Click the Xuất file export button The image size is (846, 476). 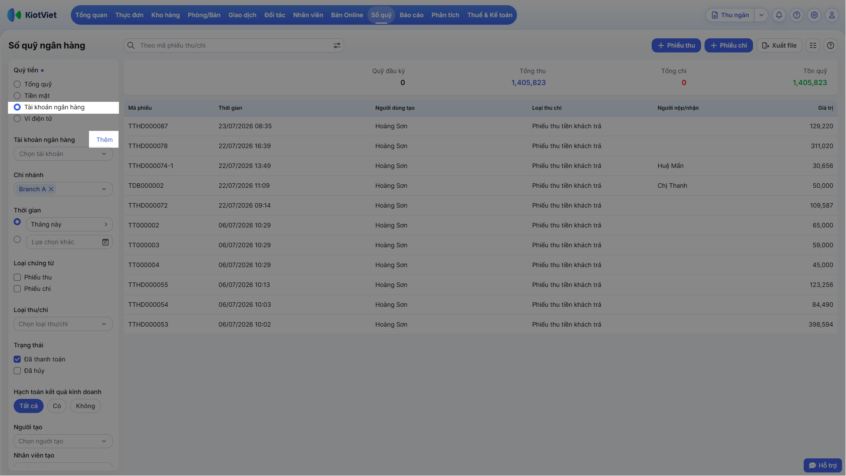(x=779, y=45)
